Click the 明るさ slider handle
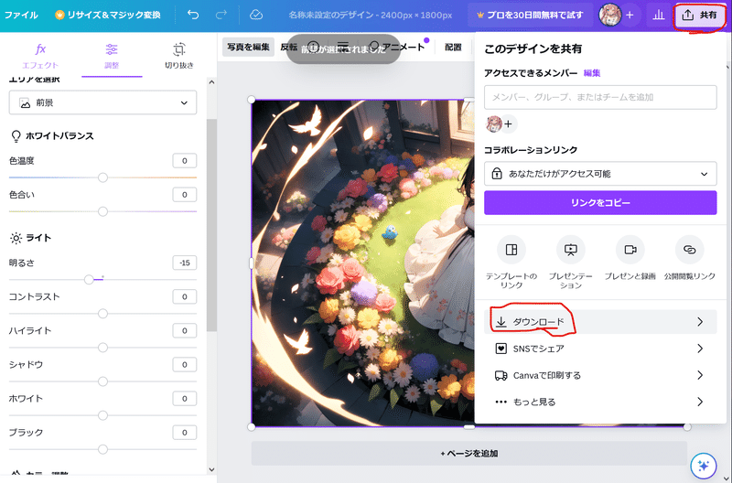This screenshot has width=732, height=483. point(89,280)
